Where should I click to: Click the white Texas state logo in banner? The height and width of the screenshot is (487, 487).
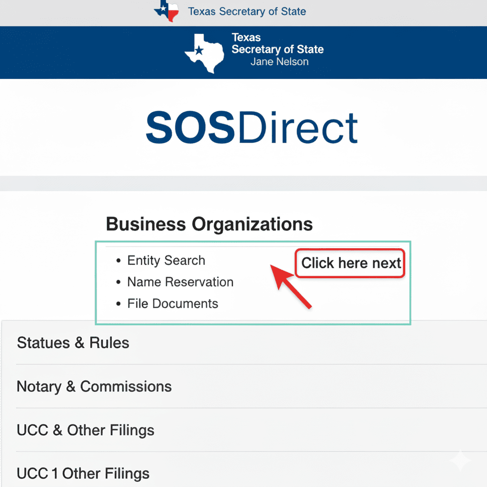point(204,52)
